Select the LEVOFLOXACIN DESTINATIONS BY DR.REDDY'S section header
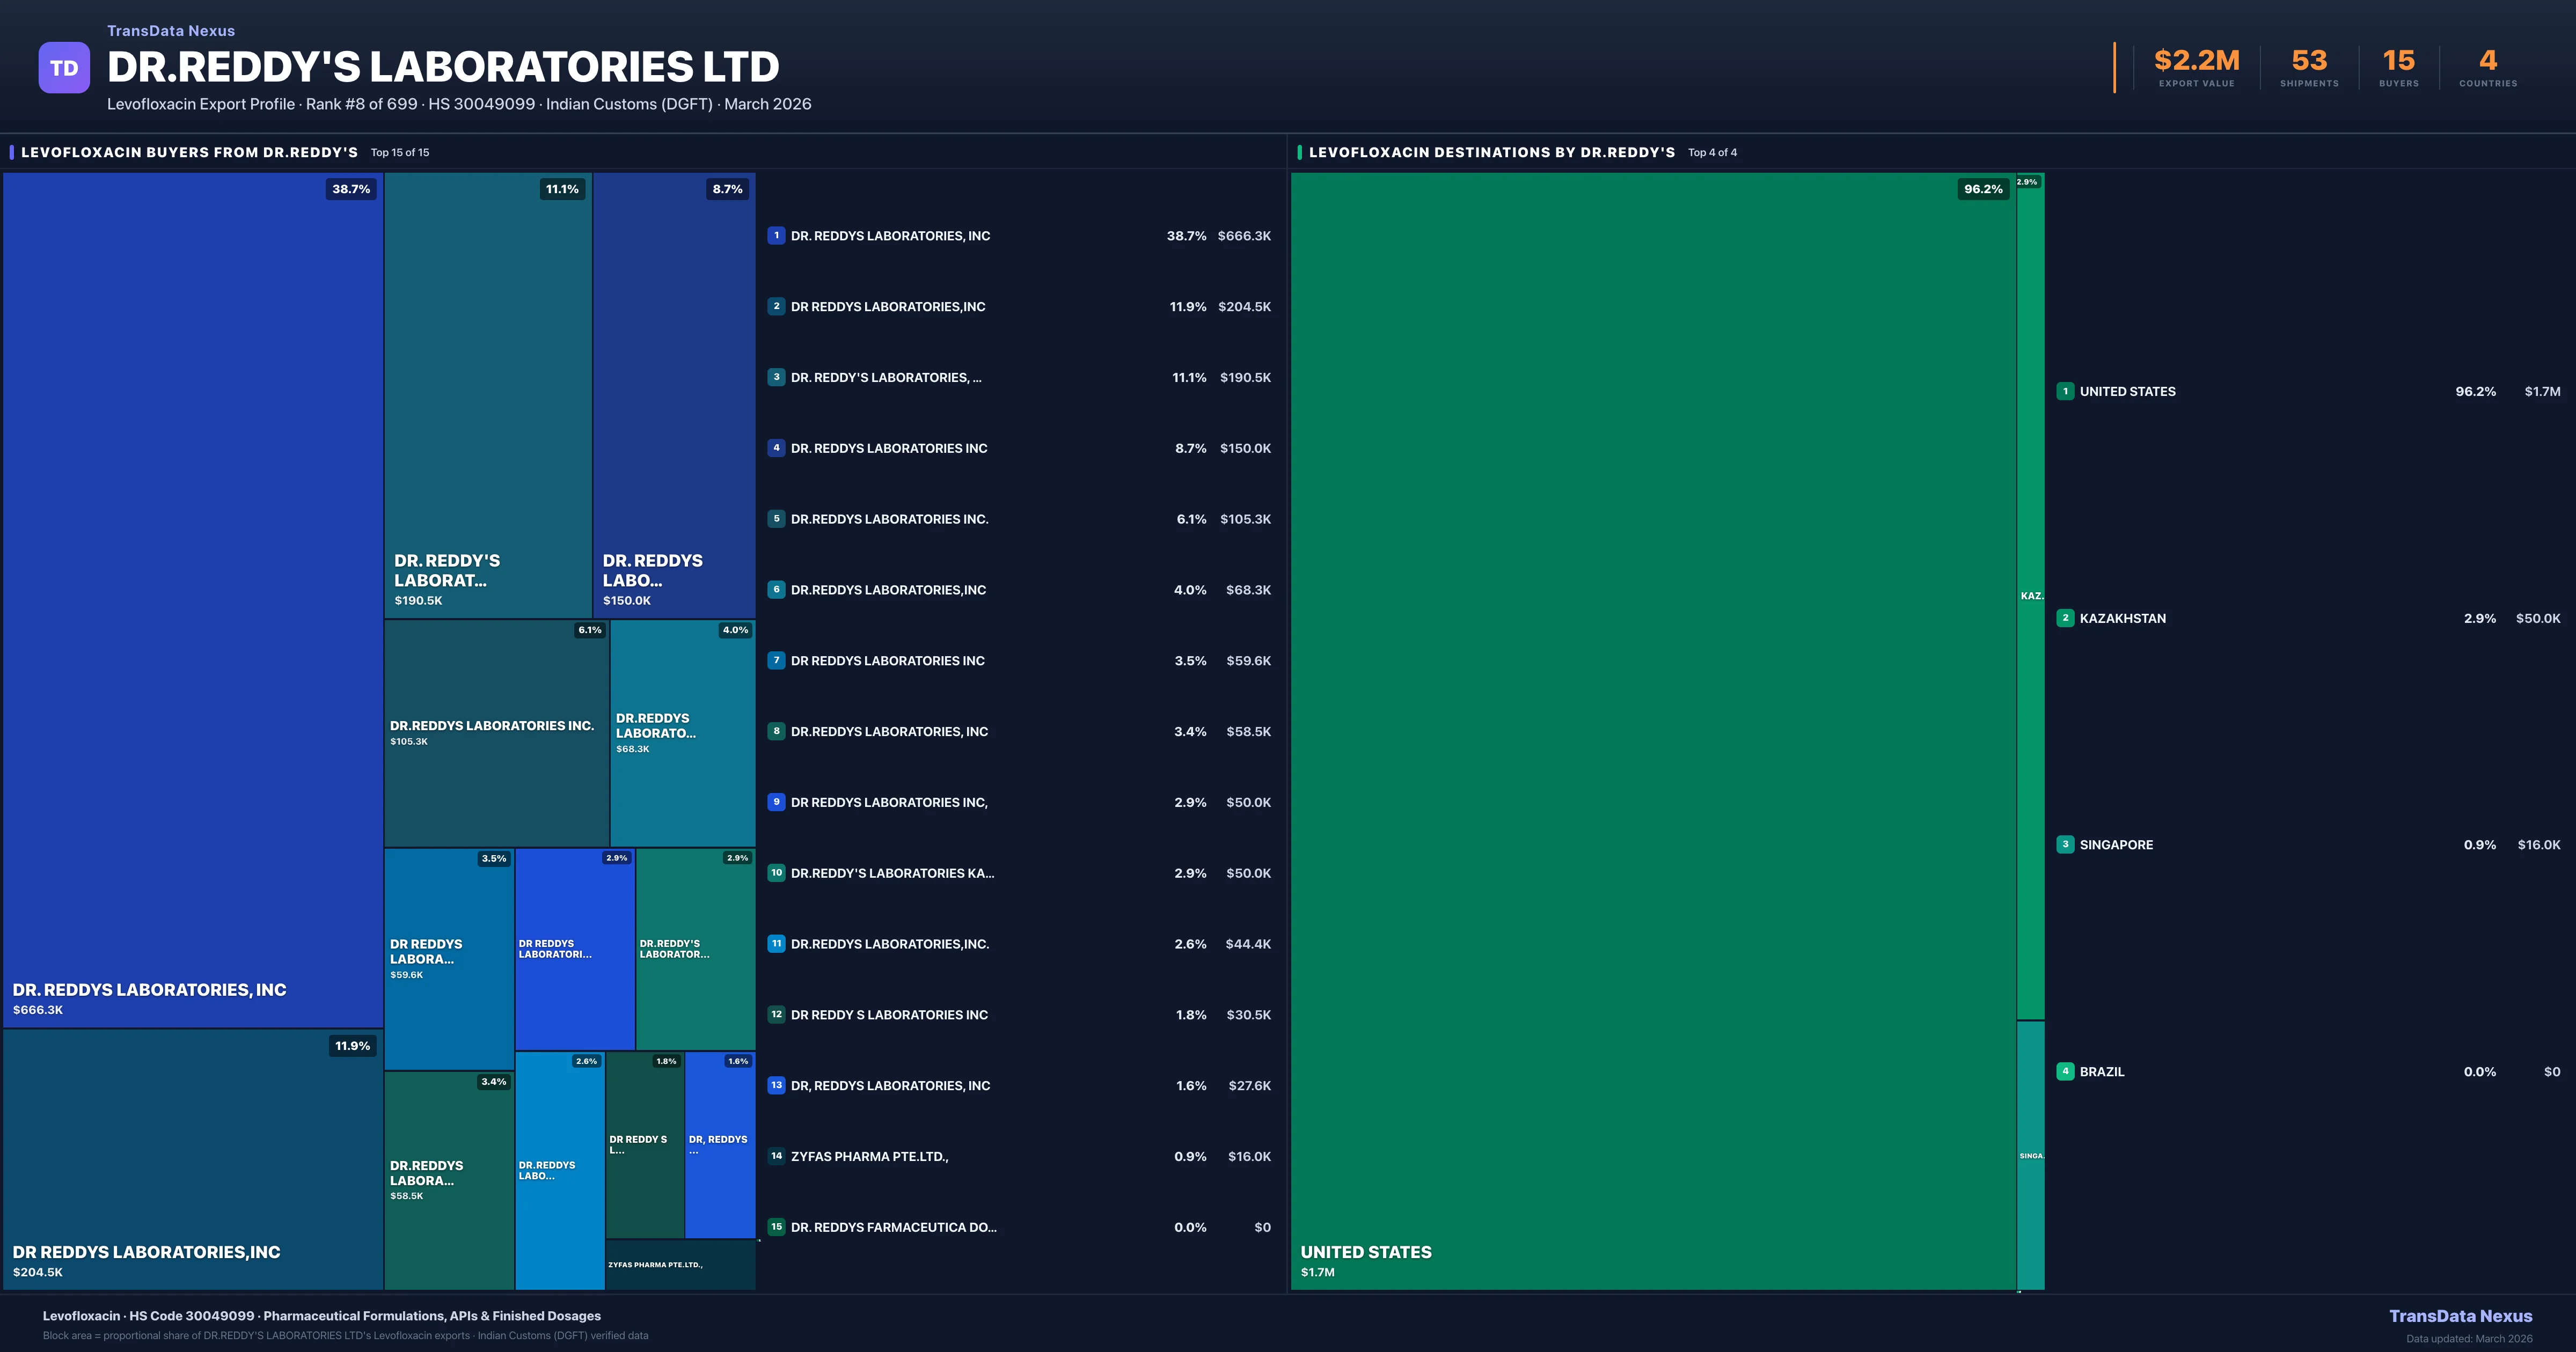This screenshot has height=1352, width=2576. pyautogui.click(x=1491, y=152)
